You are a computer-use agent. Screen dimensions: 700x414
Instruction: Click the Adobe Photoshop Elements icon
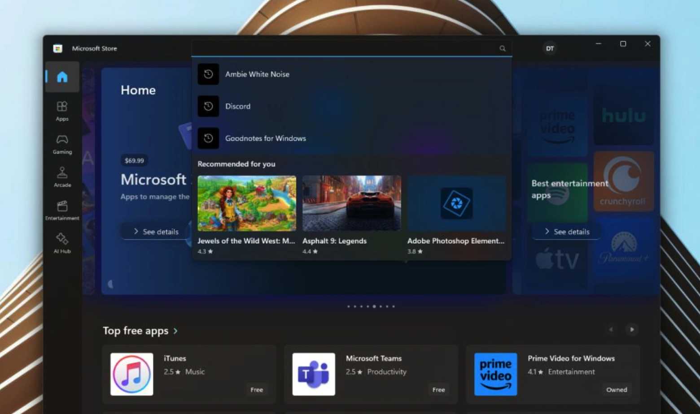[x=456, y=203]
